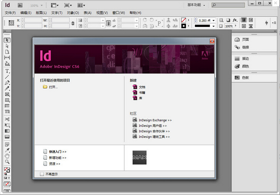The width and height of the screenshot is (280, 195).
Task: Close the welcome screen dialog
Action: coord(212,41)
